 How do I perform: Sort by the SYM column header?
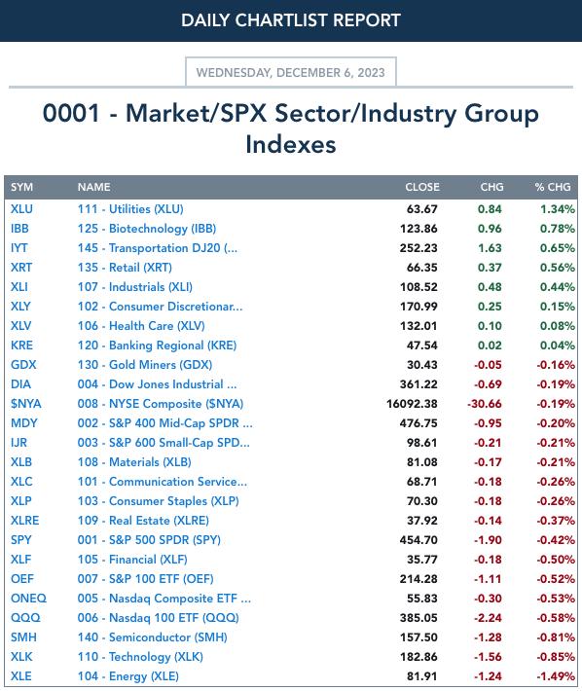[x=21, y=187]
